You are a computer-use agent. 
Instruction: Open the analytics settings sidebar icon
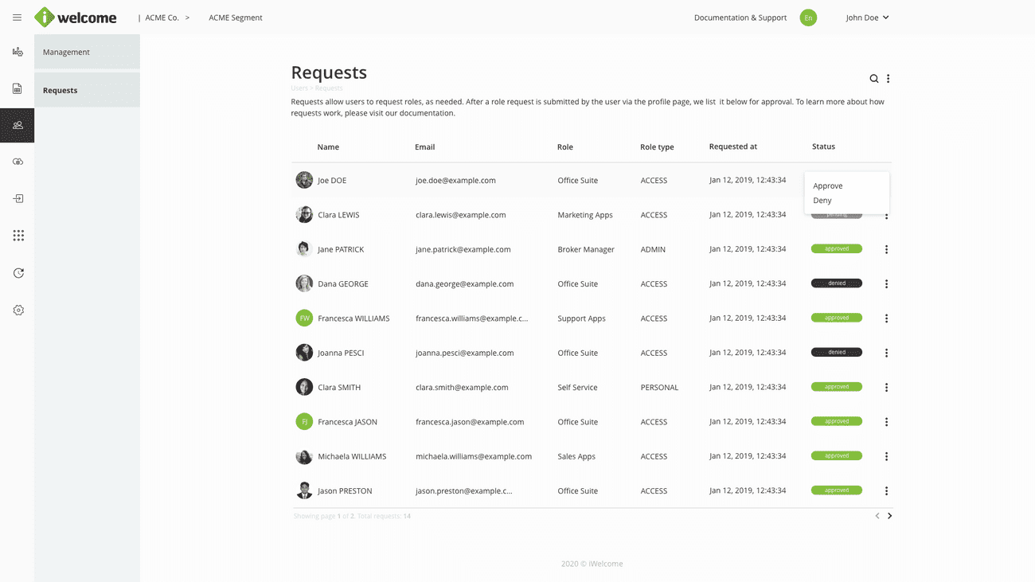click(x=18, y=52)
